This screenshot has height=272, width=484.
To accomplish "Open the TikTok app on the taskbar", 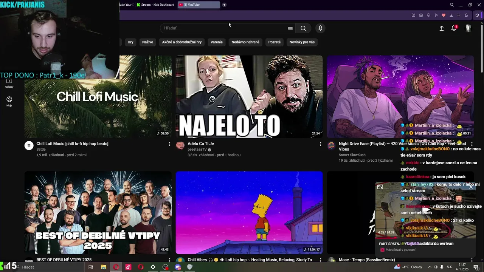I will coord(128,267).
